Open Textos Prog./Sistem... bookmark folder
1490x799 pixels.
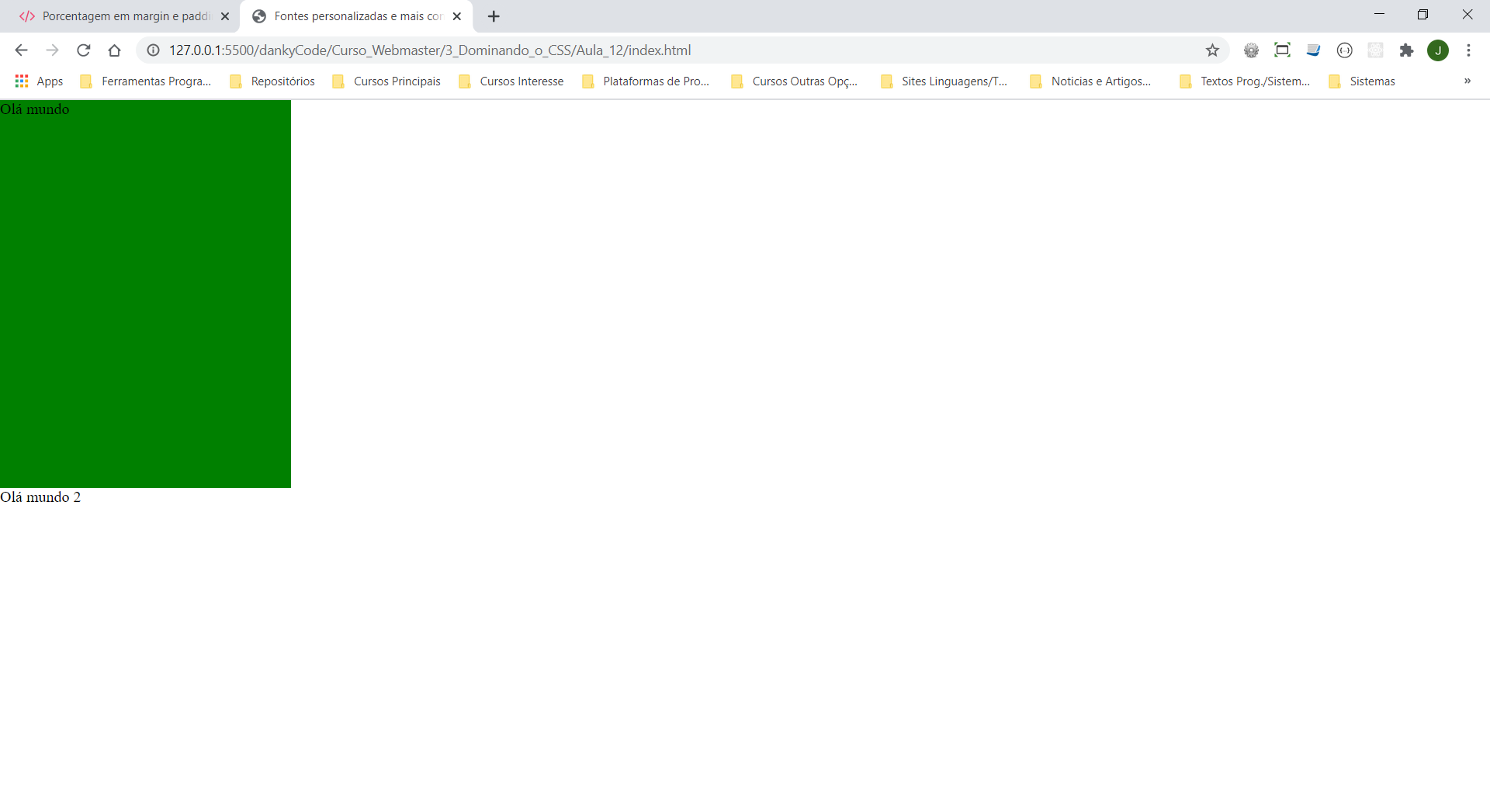[1245, 81]
